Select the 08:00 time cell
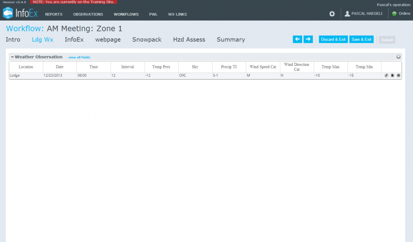Viewport: 413px width, 242px height. tap(94, 75)
